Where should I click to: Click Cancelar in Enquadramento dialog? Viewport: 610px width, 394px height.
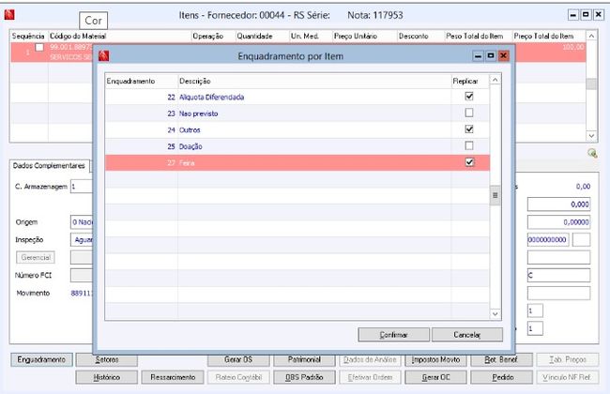(x=466, y=335)
